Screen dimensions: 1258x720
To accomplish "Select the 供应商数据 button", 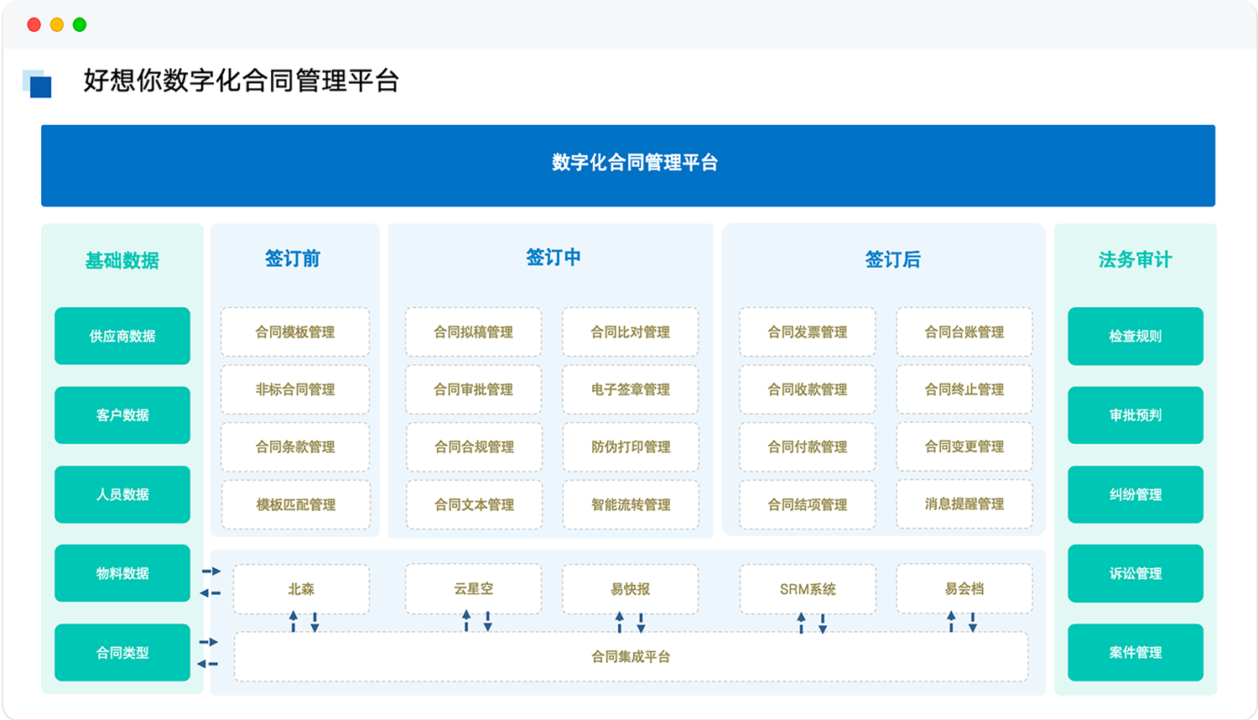I will (x=122, y=336).
